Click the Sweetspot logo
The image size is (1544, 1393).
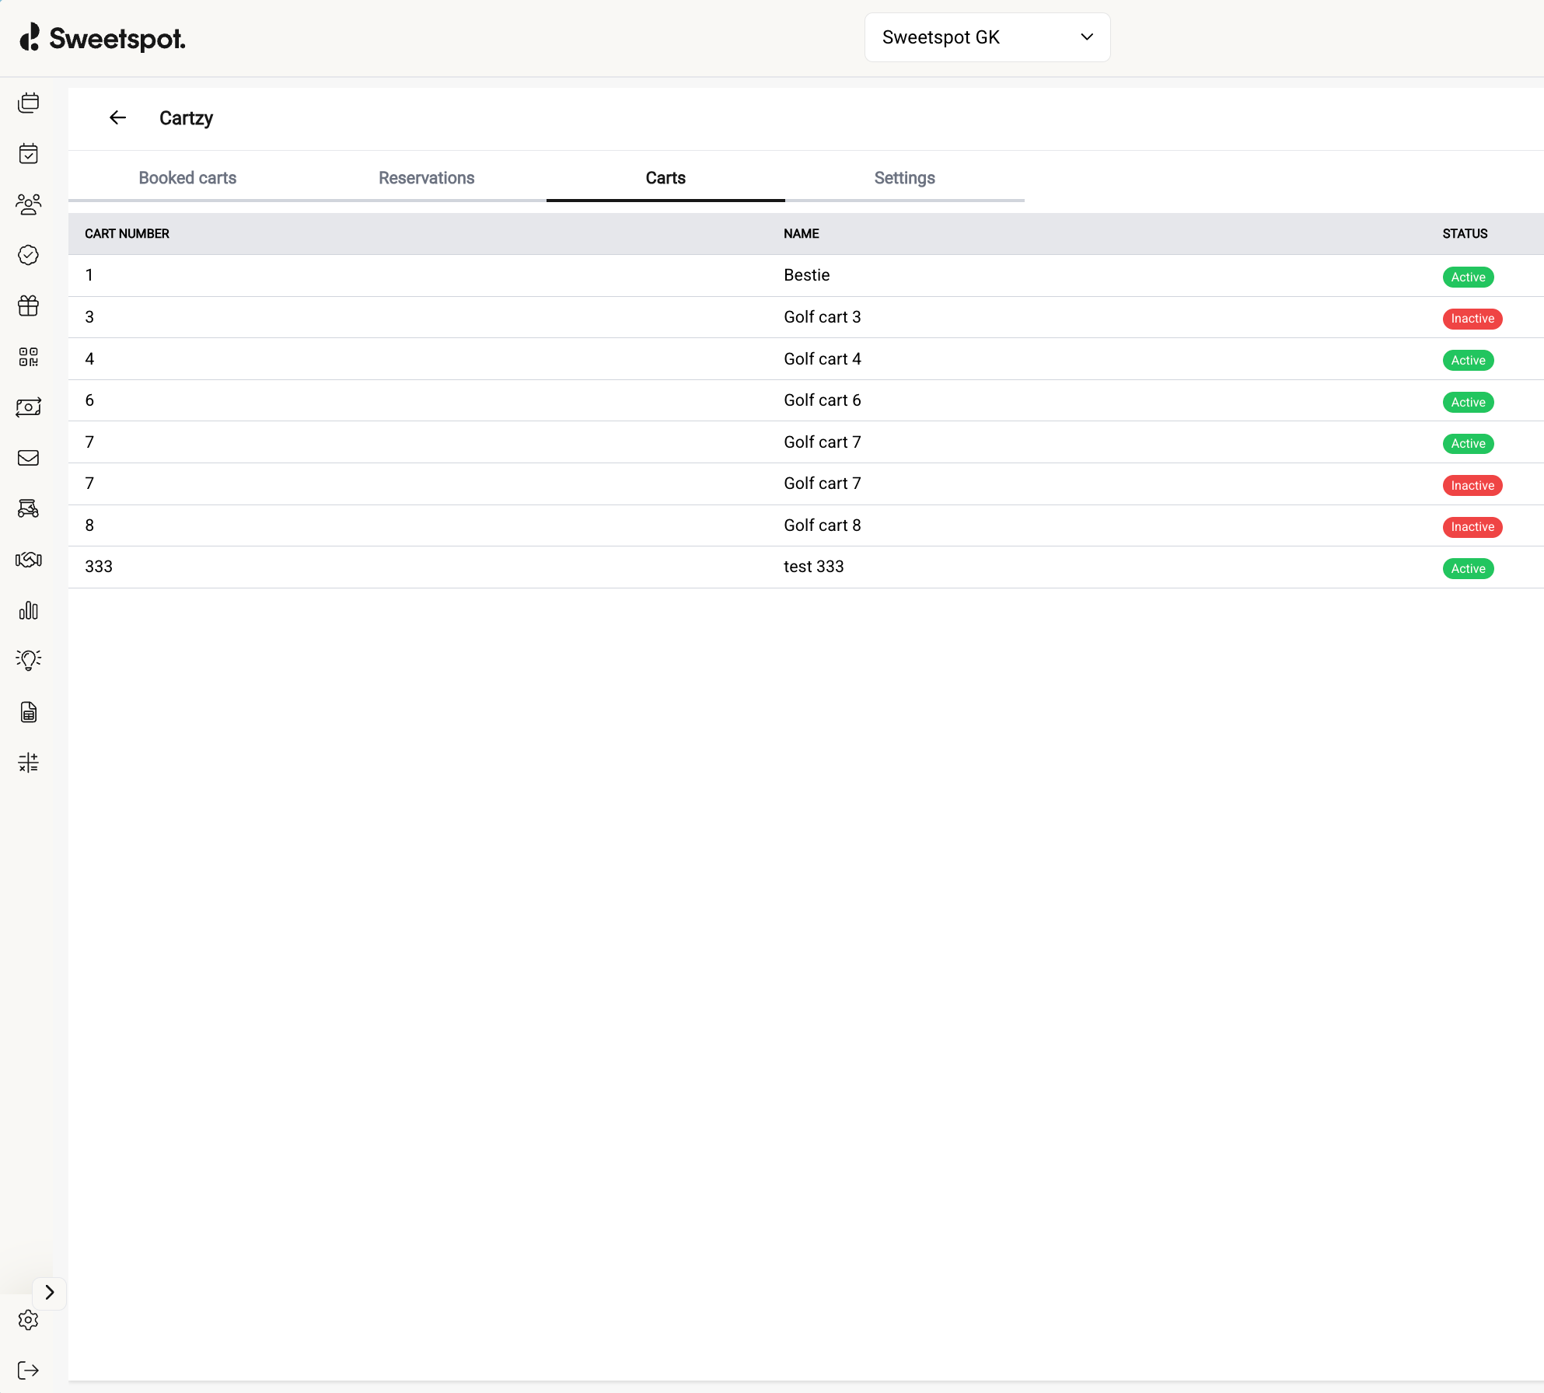pos(103,37)
